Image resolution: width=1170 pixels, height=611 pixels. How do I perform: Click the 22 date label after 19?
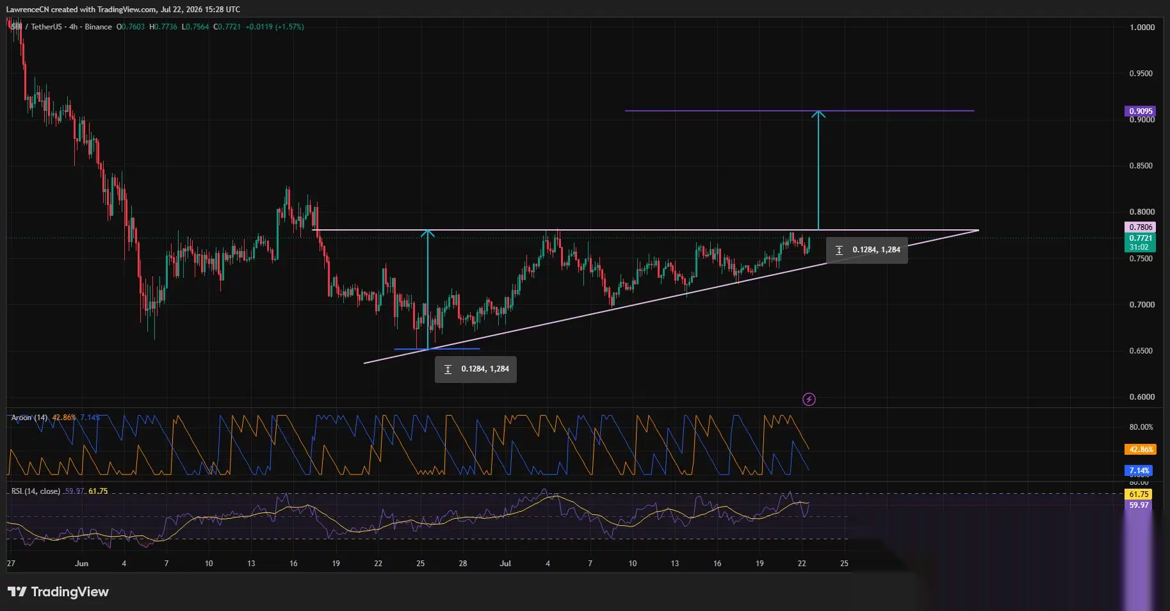click(x=802, y=564)
